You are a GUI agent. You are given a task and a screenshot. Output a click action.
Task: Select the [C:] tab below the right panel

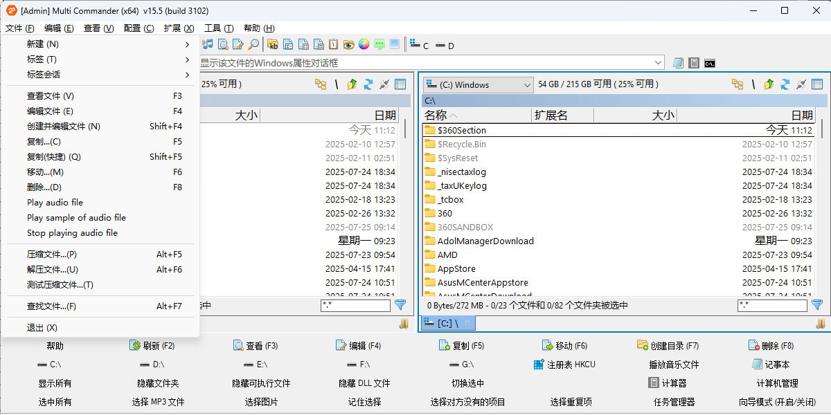point(445,322)
